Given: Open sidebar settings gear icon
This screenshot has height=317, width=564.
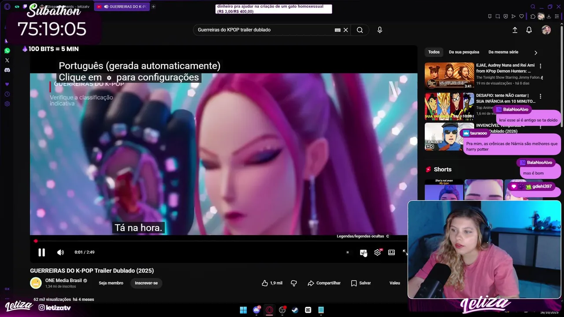Looking at the screenshot, I should (7, 104).
